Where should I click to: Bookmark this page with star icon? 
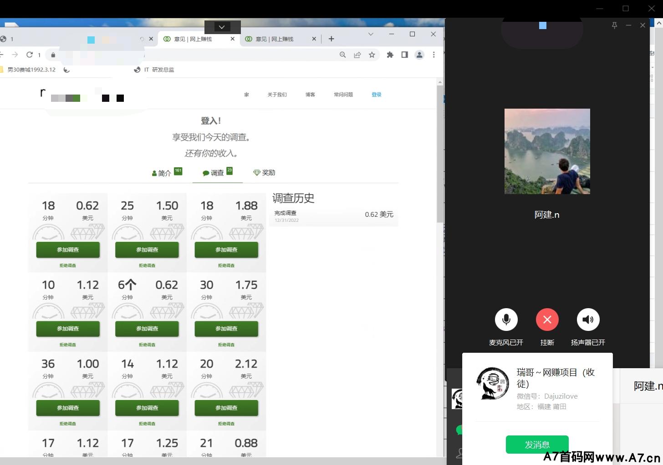372,55
